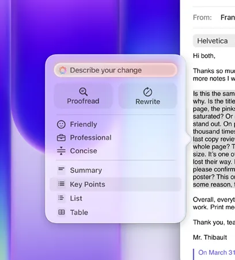Click the Summary lines icon

(62, 170)
